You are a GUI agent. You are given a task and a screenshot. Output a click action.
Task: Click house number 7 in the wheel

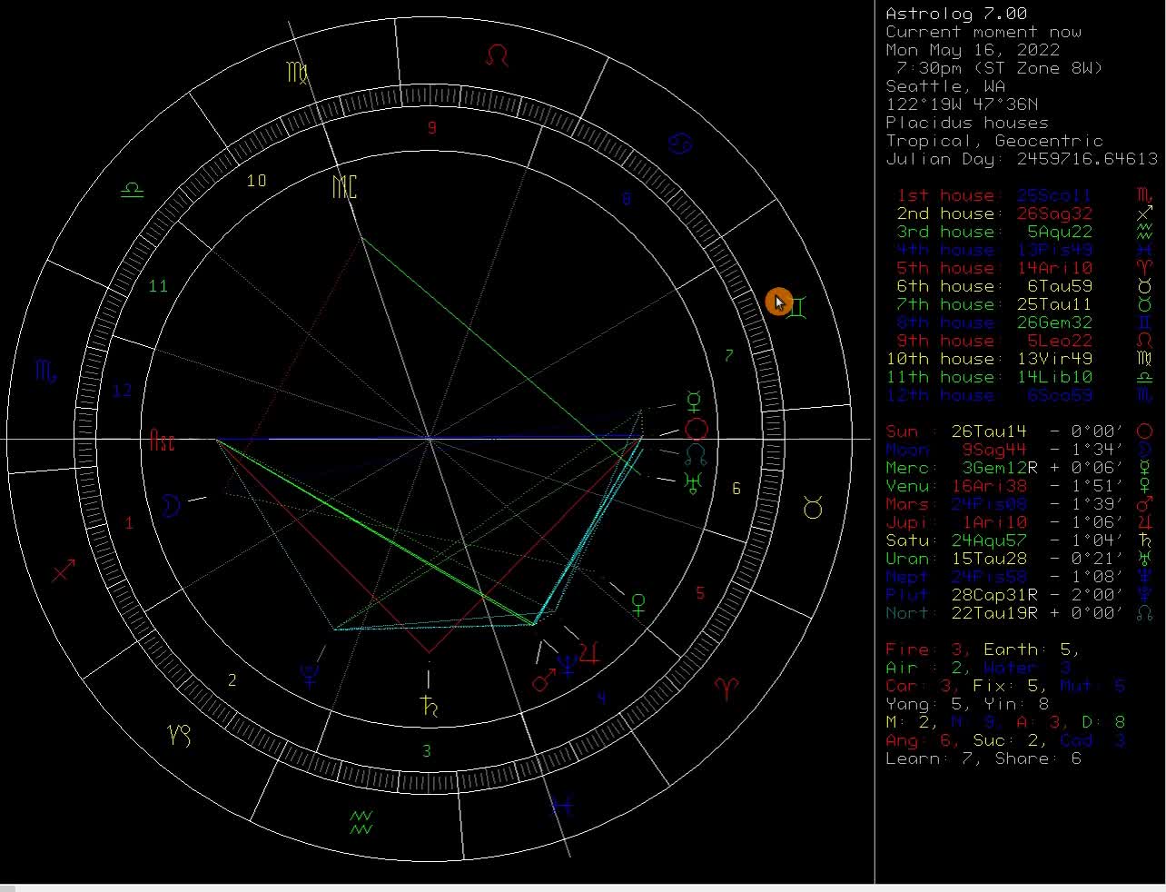point(728,356)
